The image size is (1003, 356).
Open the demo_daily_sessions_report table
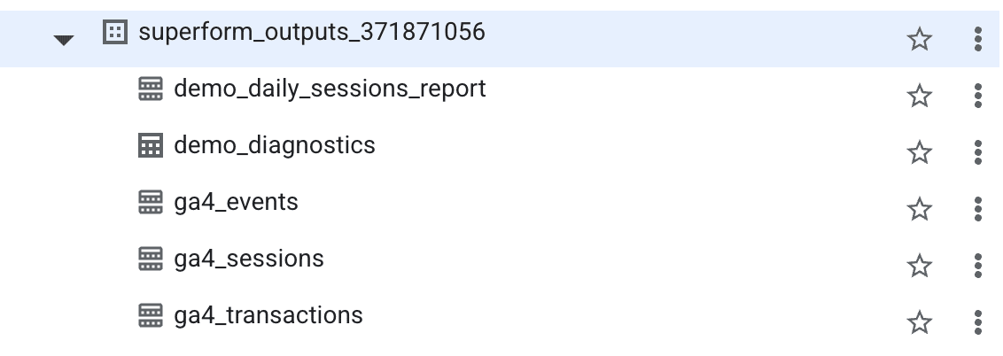coord(330,89)
